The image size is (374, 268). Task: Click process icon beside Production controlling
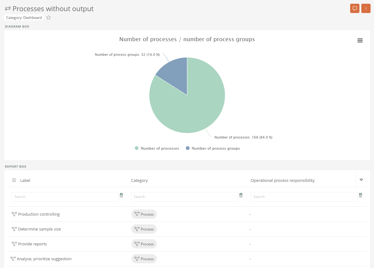14,214
